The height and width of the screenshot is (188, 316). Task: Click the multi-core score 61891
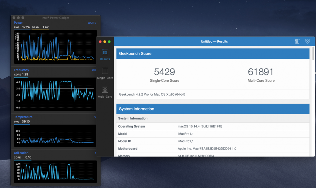tap(261, 72)
